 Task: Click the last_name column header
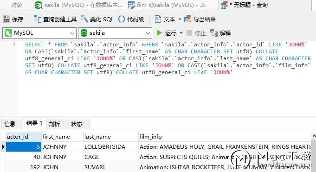(x=110, y=137)
